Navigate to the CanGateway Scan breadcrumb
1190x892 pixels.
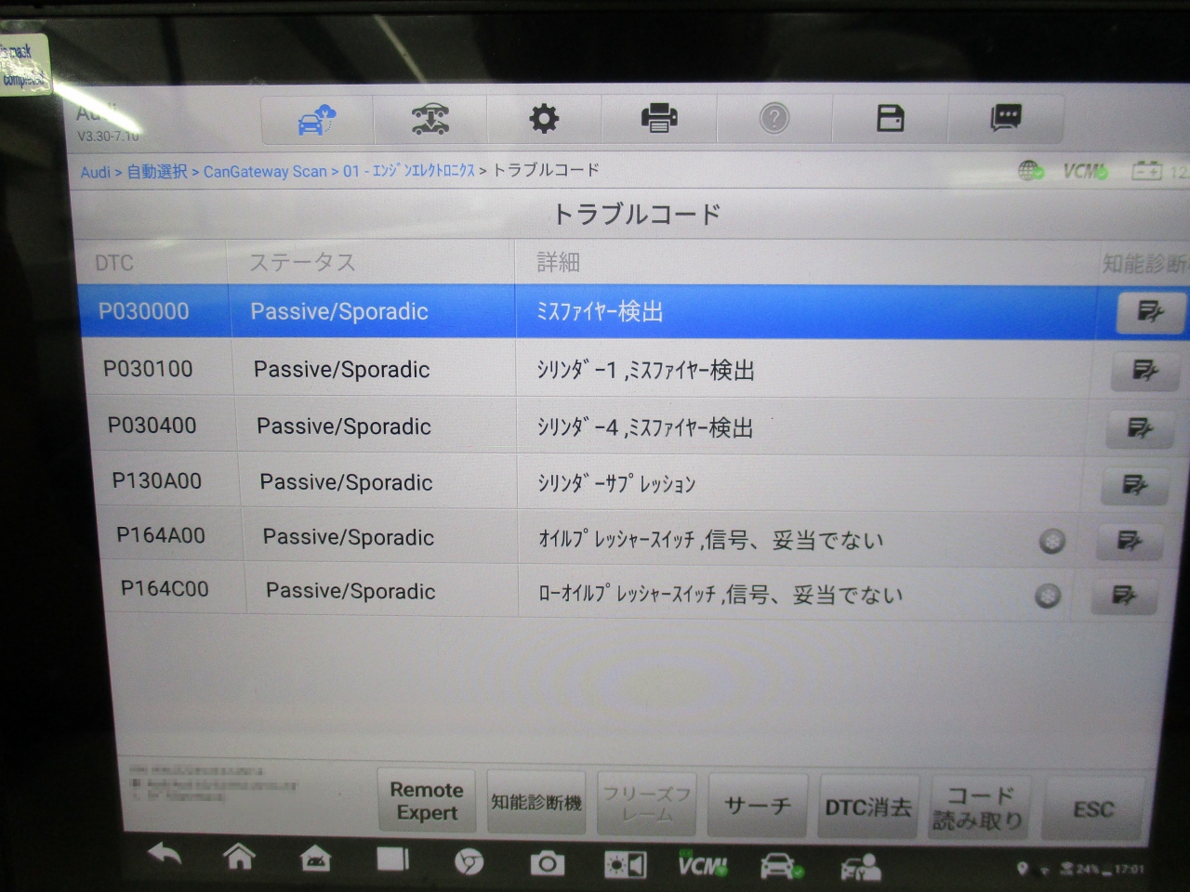pos(265,172)
